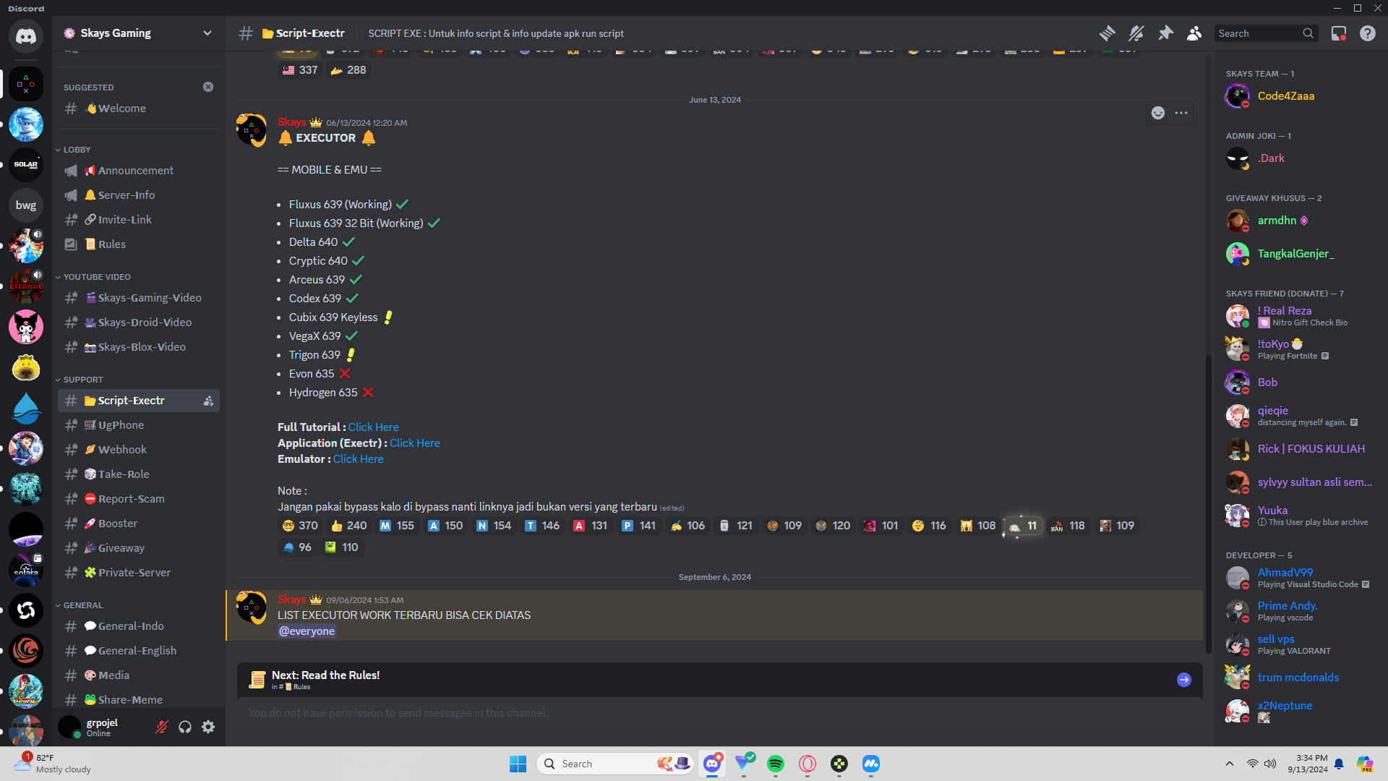Click the Discord search field

[1267, 33]
